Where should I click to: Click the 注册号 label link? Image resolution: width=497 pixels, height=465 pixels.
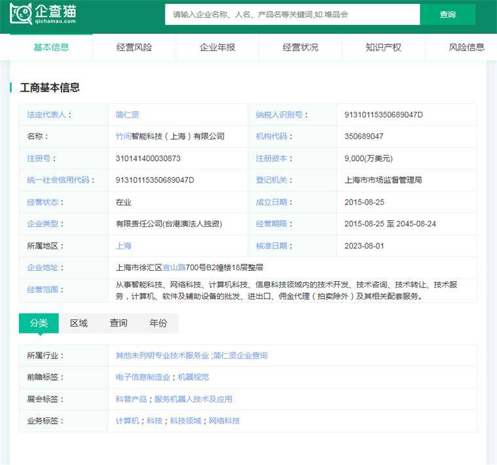pyautogui.click(x=39, y=158)
